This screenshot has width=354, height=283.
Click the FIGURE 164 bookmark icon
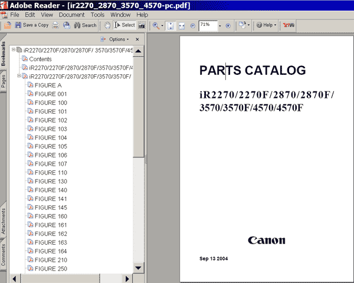point(30,251)
